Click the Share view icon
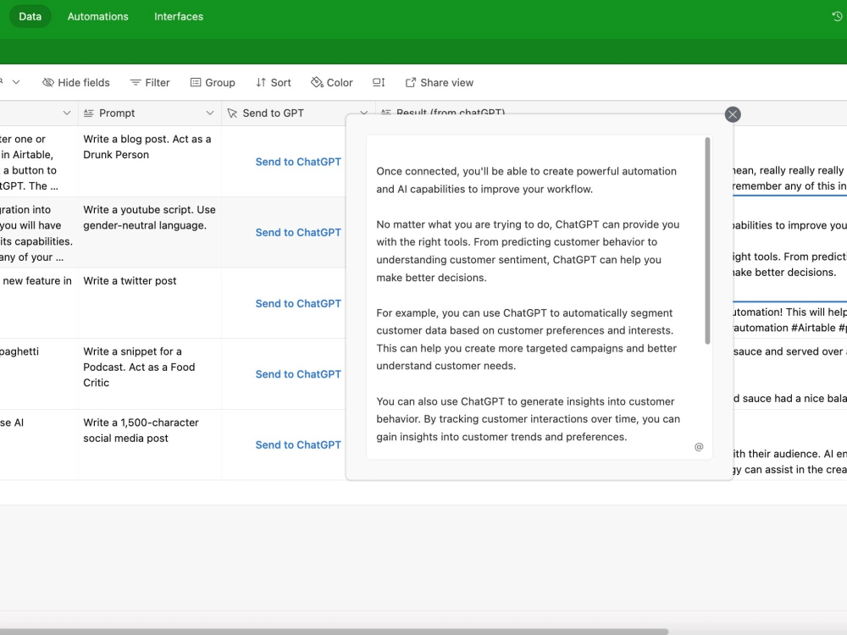847x635 pixels. [411, 82]
